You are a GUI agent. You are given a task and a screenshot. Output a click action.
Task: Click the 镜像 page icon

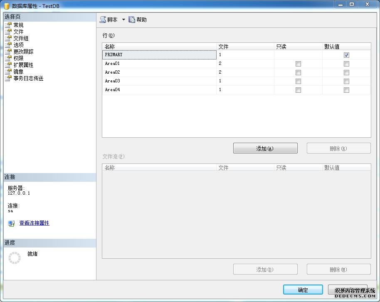[x=8, y=72]
